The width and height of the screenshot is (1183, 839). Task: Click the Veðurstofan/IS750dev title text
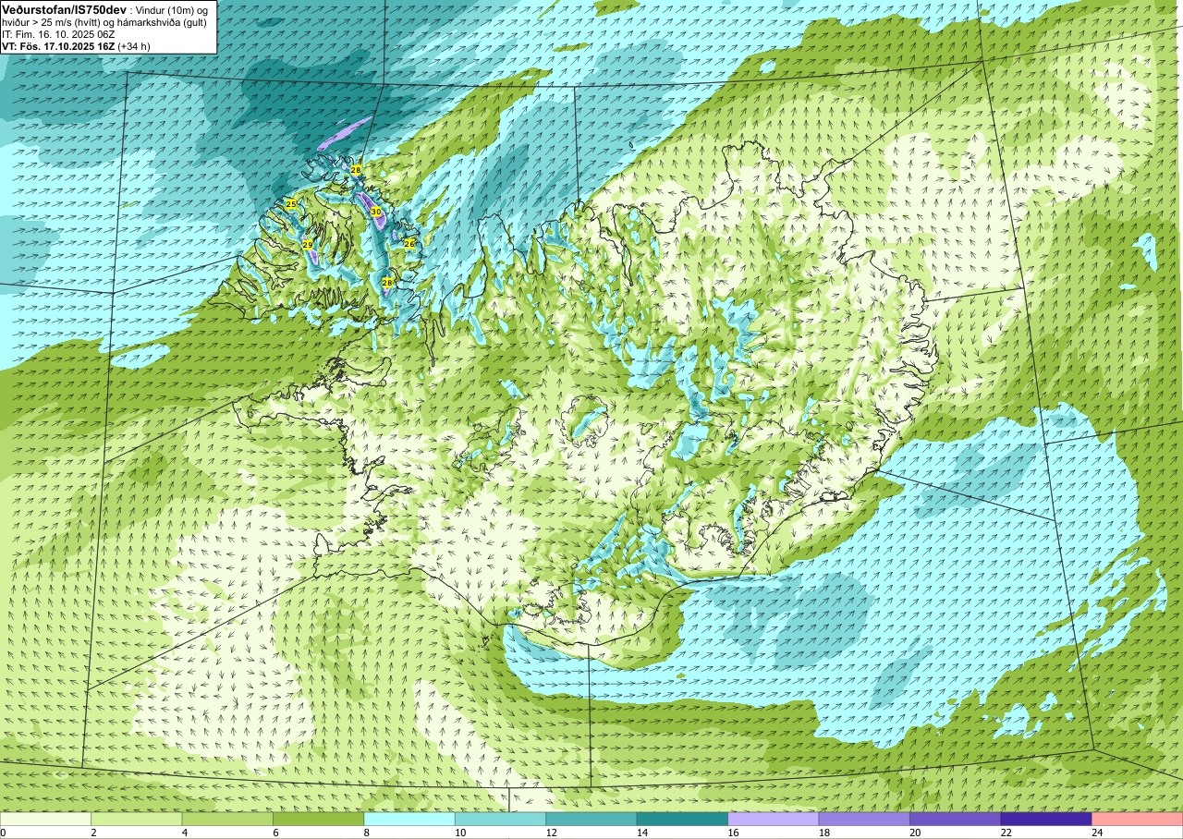[64, 9]
